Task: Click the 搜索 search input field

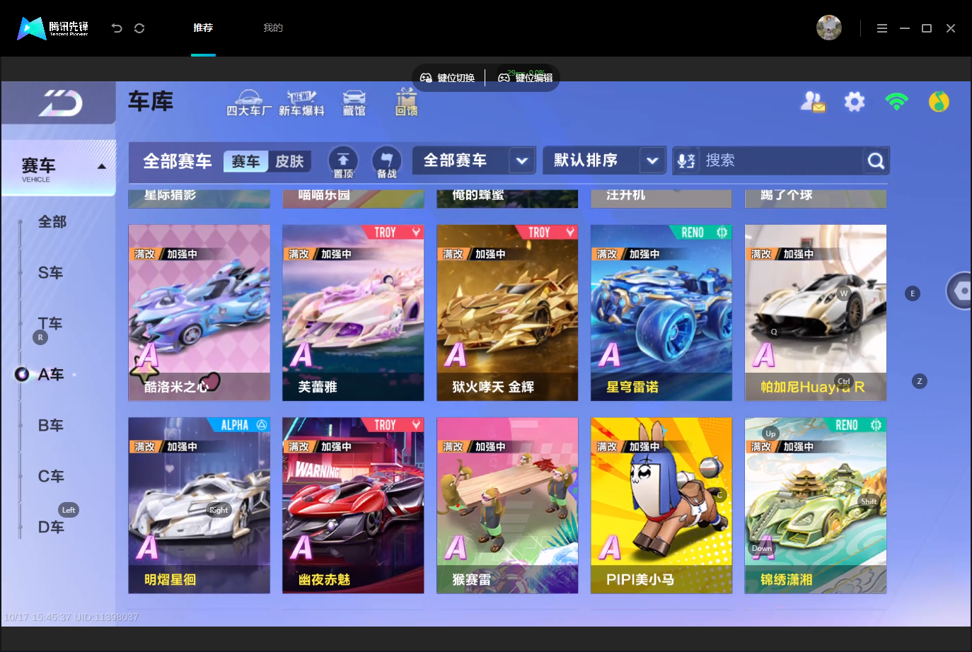Action: click(x=781, y=161)
